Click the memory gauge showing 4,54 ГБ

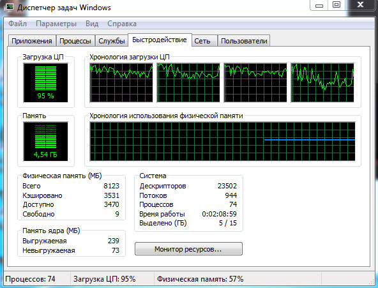(x=45, y=142)
